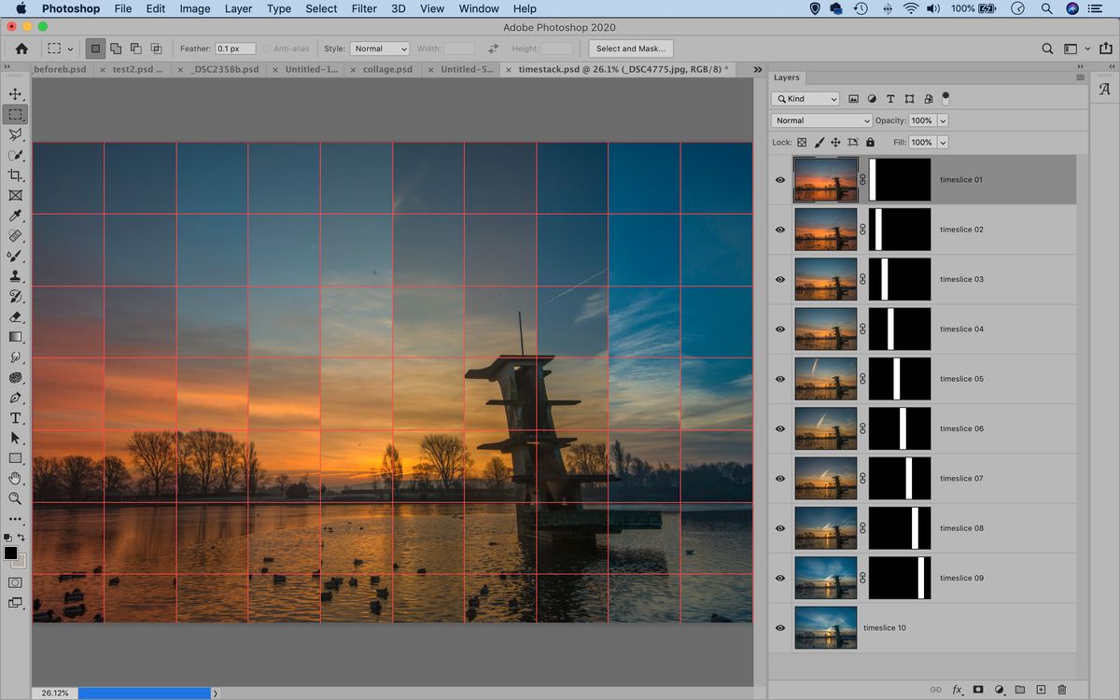The image size is (1120, 700).
Task: Open the Filter menu
Action: tap(364, 8)
